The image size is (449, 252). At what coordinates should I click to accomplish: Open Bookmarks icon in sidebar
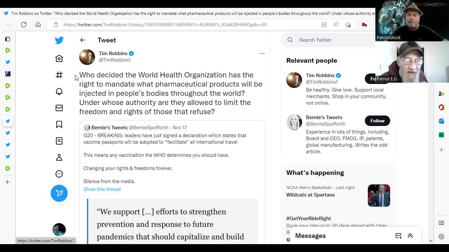[59, 124]
